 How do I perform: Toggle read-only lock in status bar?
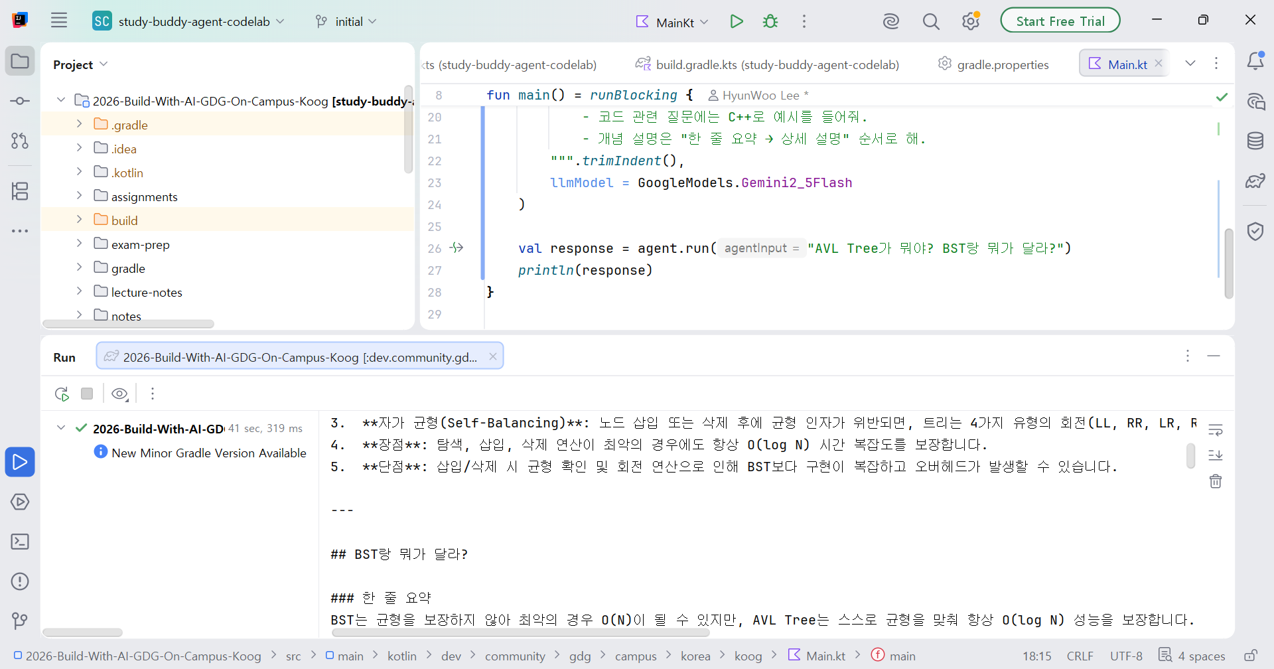click(x=1250, y=656)
